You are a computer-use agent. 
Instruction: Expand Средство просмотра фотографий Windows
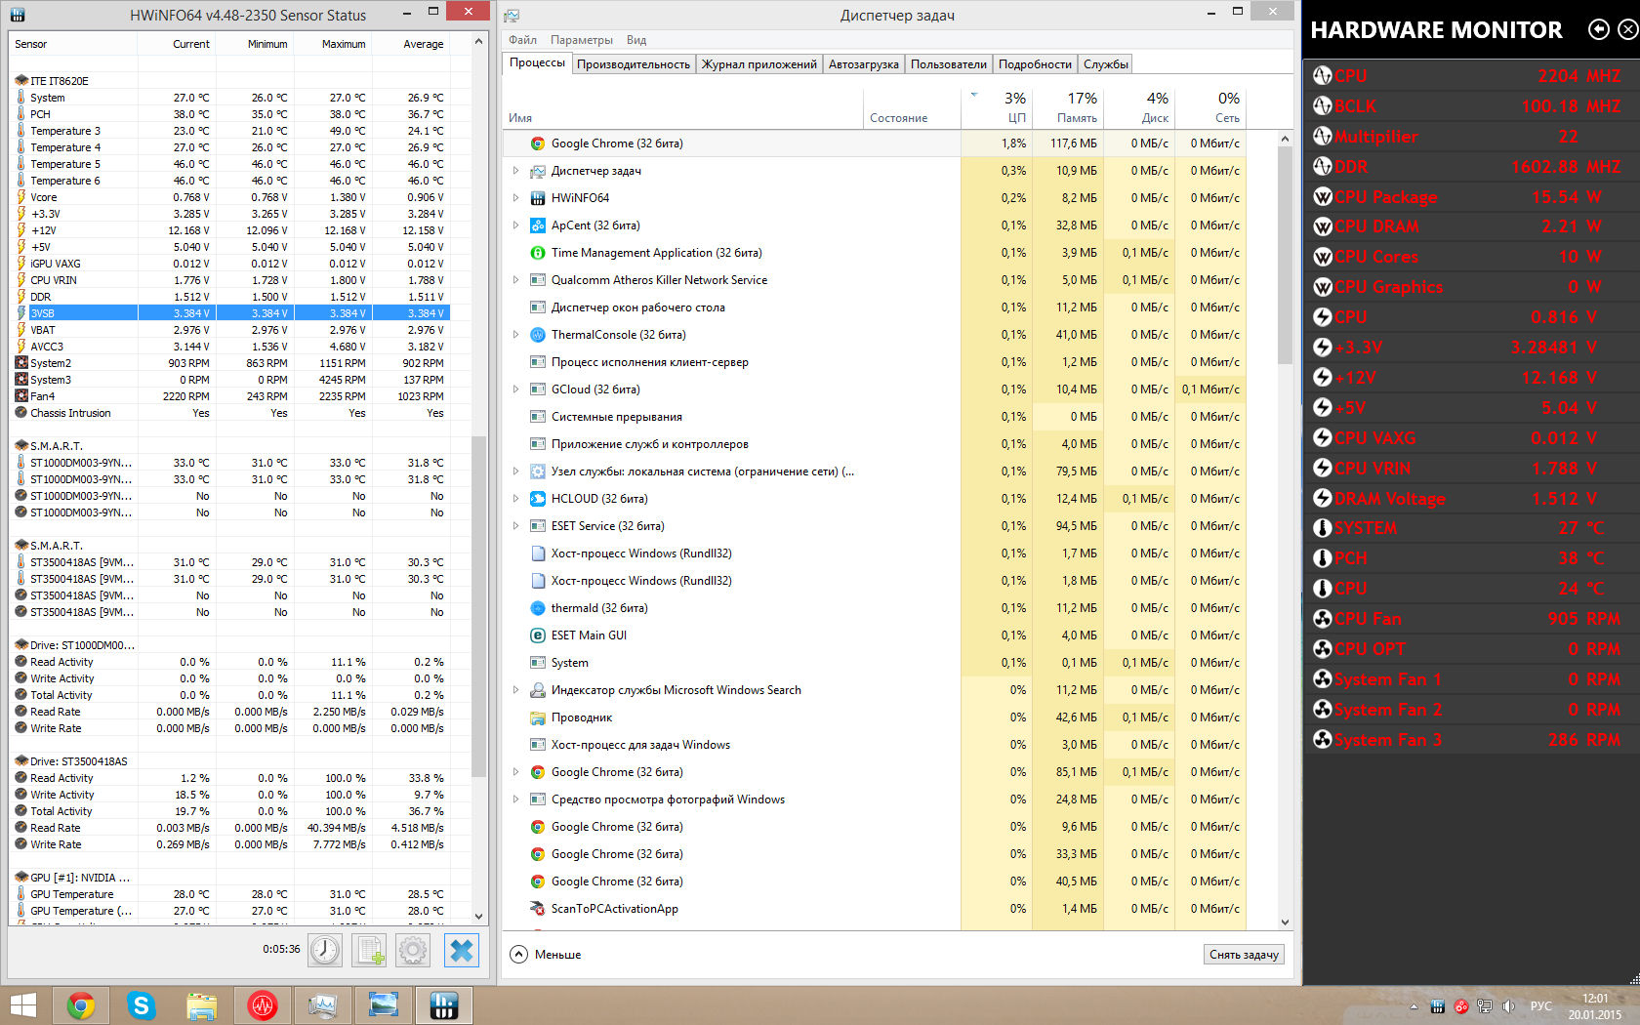[515, 799]
